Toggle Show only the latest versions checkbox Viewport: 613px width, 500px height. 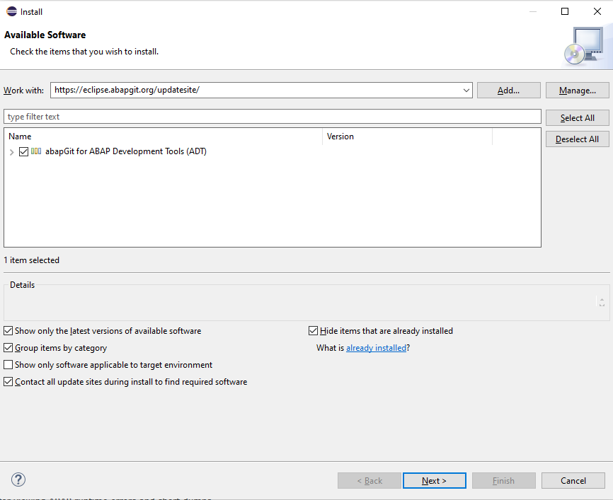click(8, 331)
